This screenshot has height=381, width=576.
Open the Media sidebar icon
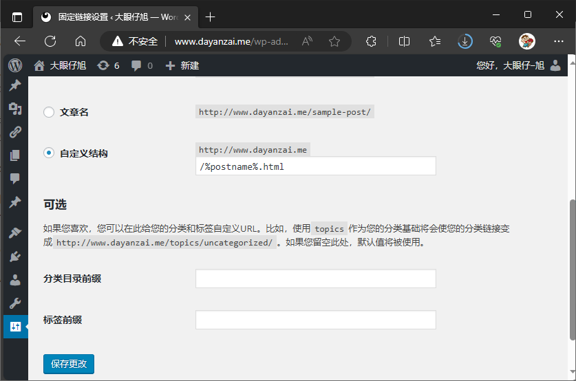[15, 109]
